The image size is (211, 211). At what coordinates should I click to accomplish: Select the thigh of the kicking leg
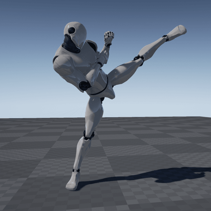[x=124, y=71]
